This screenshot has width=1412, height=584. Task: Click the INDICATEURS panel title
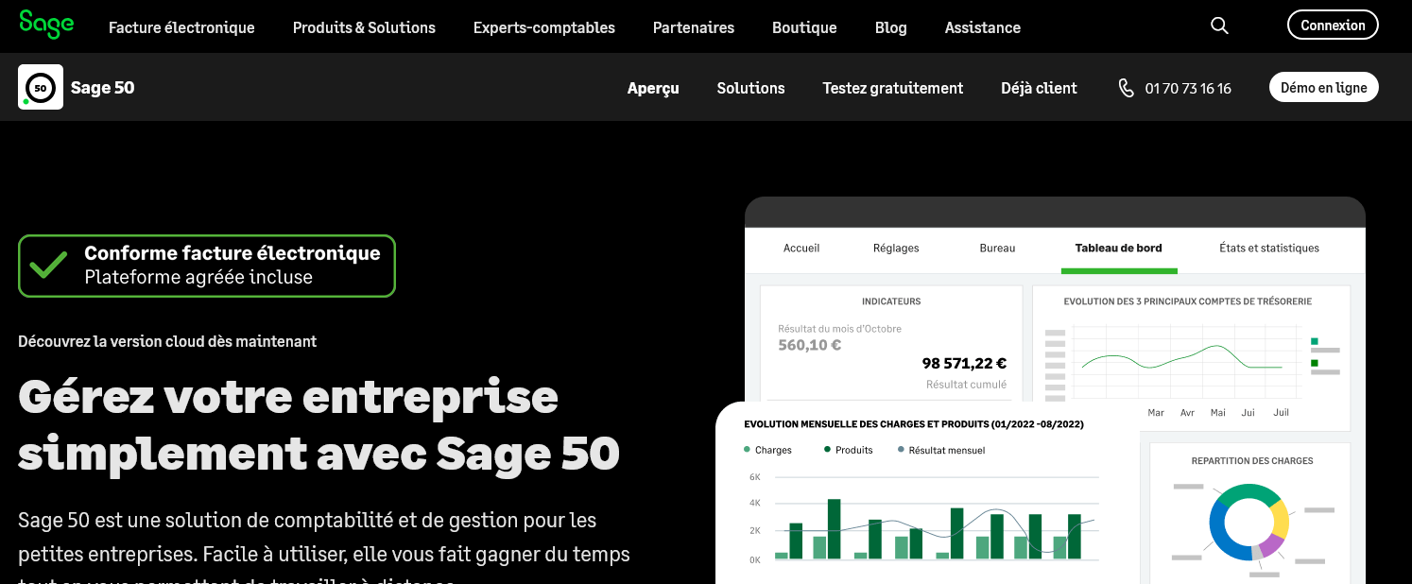[x=891, y=301]
